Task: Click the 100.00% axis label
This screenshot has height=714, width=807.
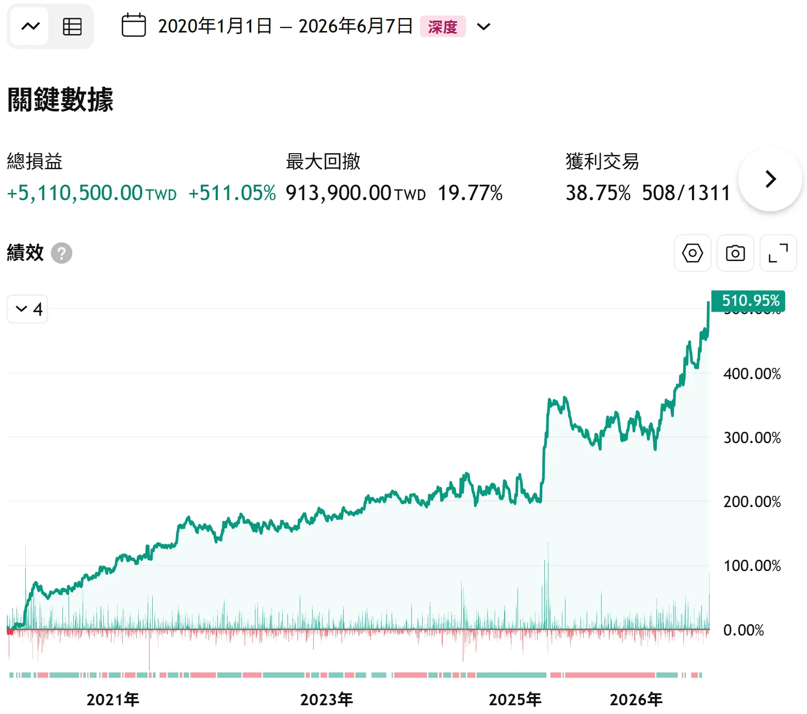Action: (752, 566)
